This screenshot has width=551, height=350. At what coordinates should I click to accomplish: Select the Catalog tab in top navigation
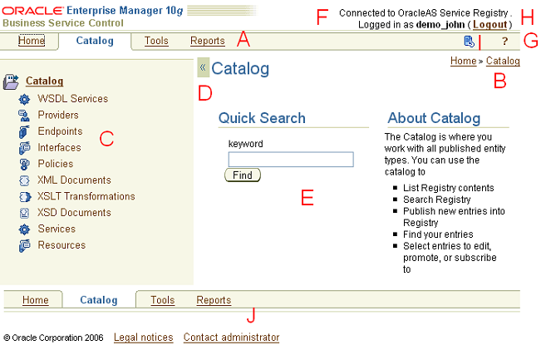click(95, 41)
